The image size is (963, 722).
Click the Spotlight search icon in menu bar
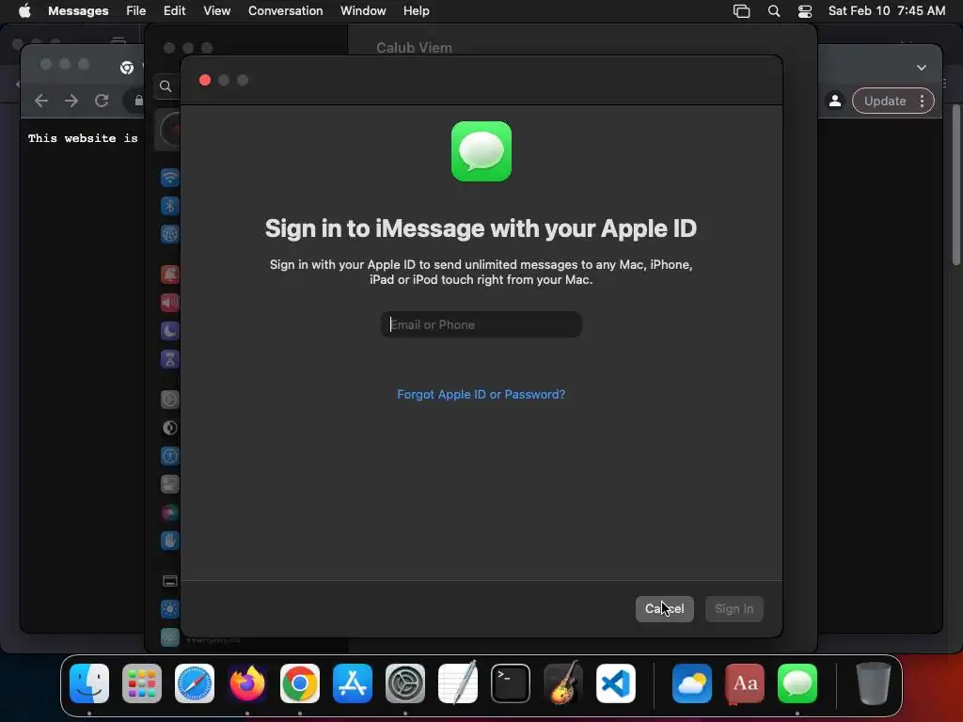[x=774, y=11]
